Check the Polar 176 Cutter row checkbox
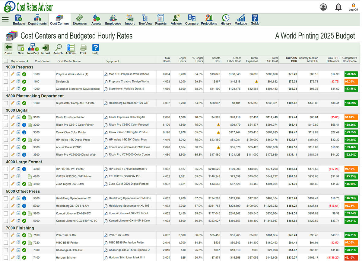 pos(6,235)
